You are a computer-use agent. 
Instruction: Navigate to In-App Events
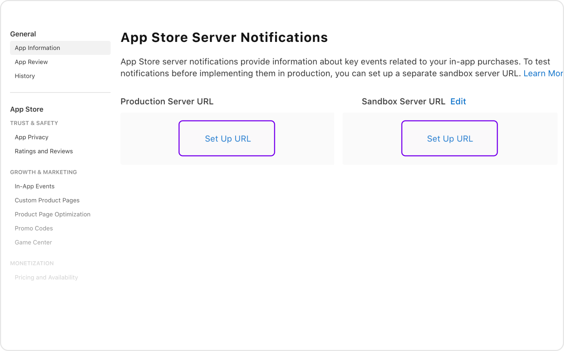[x=35, y=186]
